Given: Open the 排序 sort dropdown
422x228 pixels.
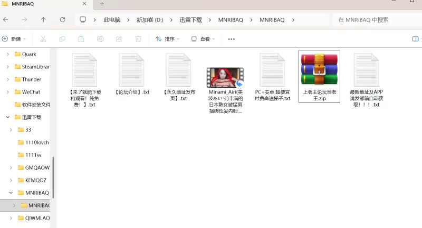Looking at the screenshot, I should click(167, 39).
